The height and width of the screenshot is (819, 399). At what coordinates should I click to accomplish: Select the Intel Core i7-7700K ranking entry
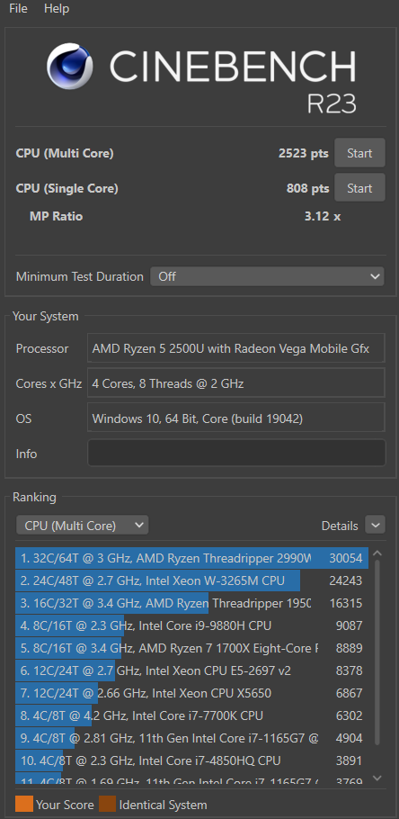tap(192, 715)
